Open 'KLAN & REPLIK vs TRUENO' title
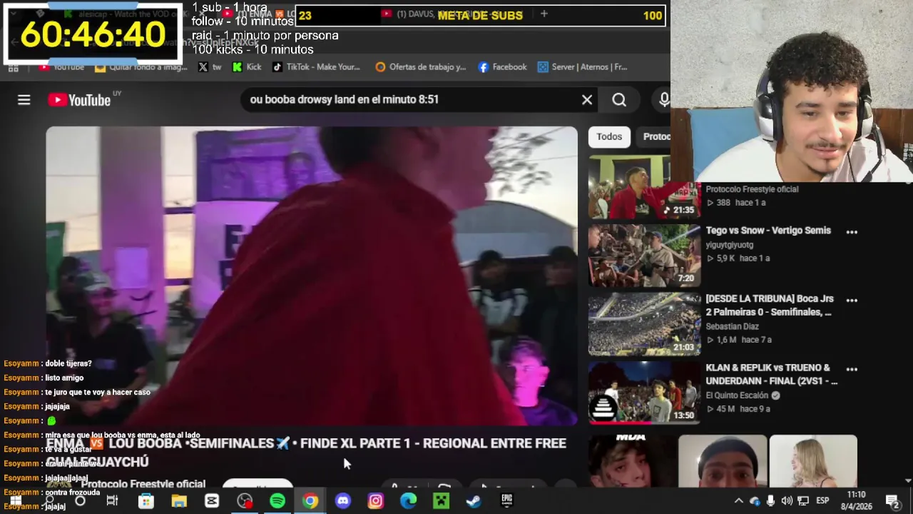 coord(771,374)
